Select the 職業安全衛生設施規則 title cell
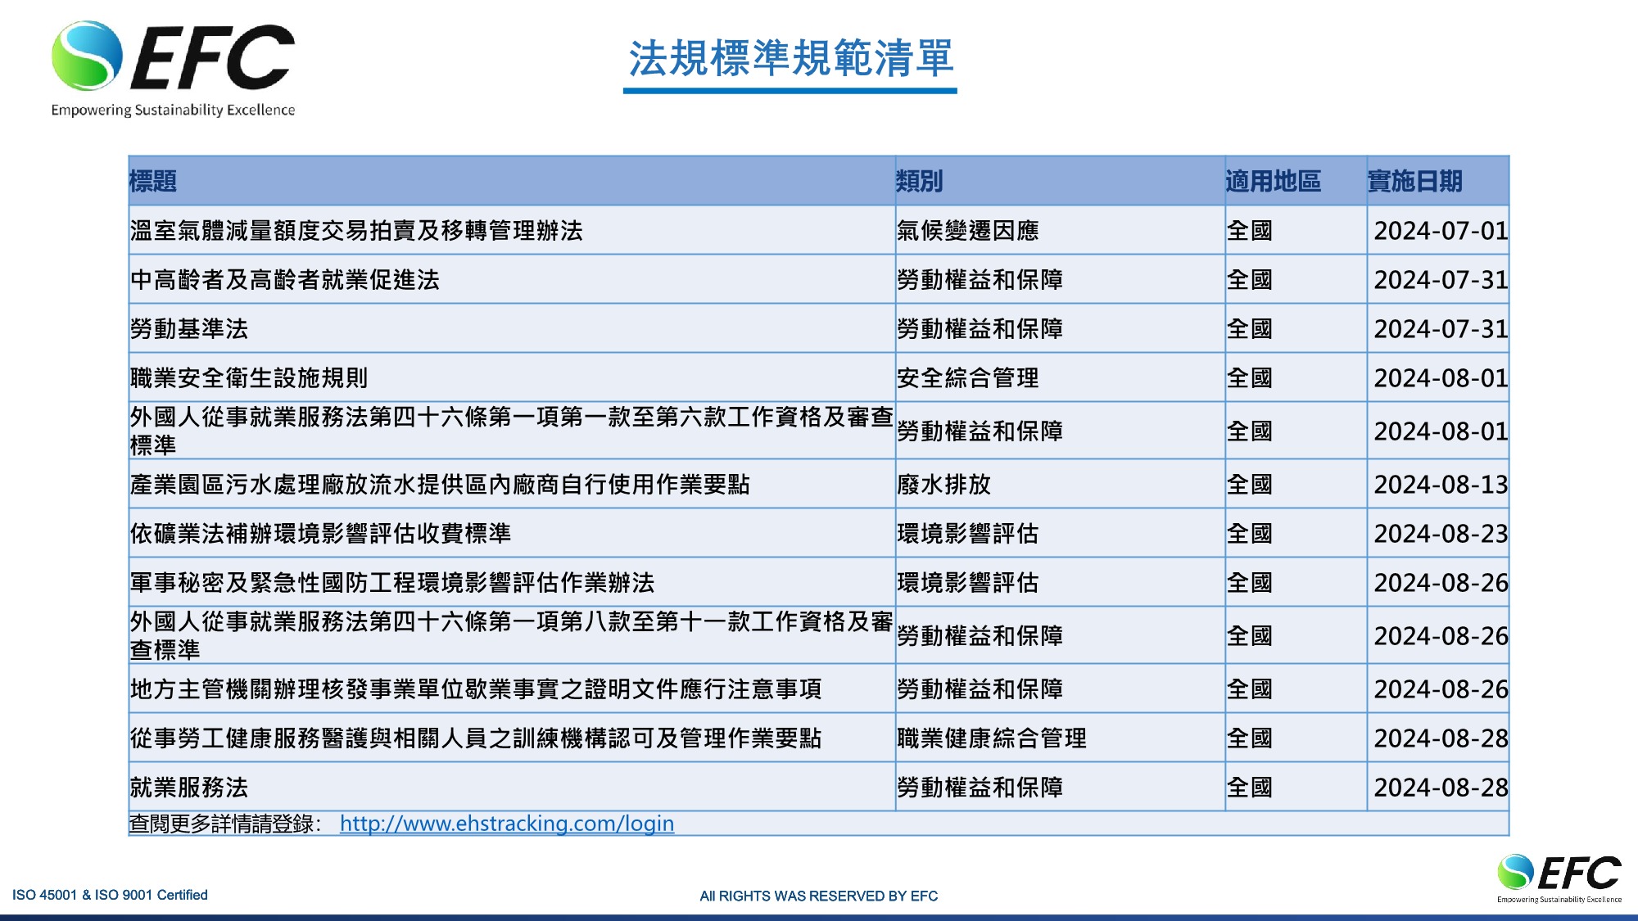This screenshot has height=921, width=1638. click(x=512, y=377)
